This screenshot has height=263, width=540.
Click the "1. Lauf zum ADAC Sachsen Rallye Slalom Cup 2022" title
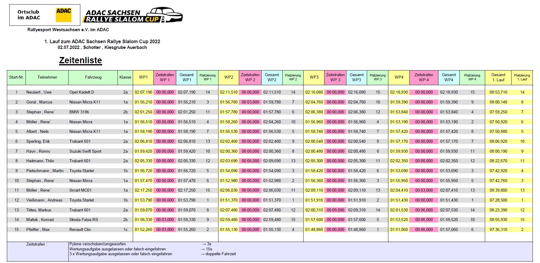click(102, 41)
